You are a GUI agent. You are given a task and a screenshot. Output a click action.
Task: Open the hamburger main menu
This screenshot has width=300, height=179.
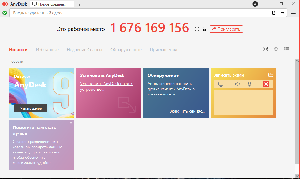click(x=293, y=13)
